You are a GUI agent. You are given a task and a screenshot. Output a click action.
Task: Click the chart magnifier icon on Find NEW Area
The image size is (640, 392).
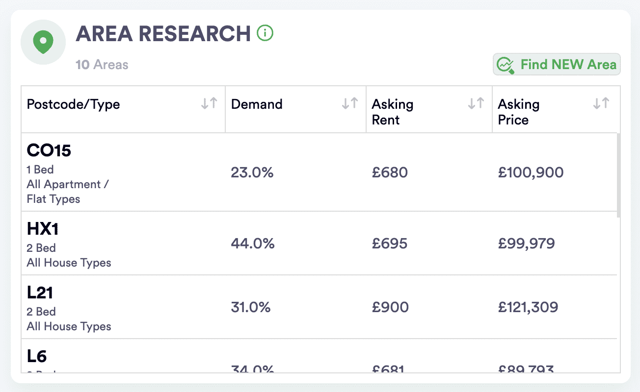[x=505, y=65]
